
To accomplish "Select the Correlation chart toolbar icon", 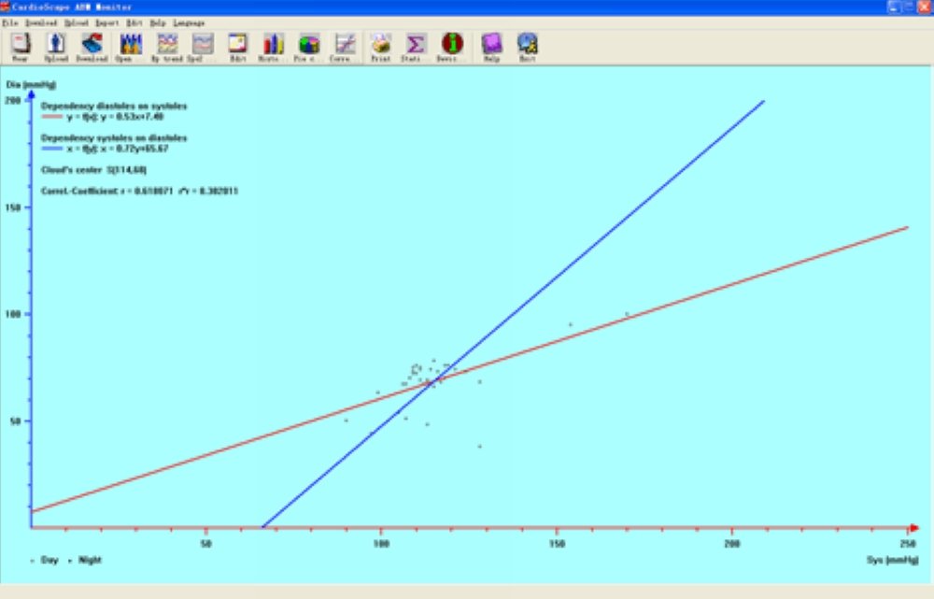I will [x=345, y=48].
